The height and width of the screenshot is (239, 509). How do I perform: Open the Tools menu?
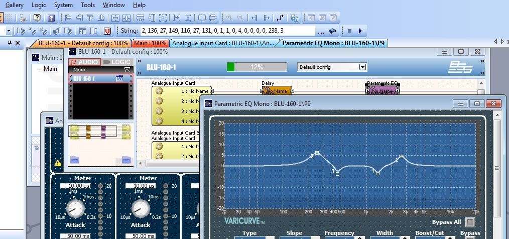point(88,5)
